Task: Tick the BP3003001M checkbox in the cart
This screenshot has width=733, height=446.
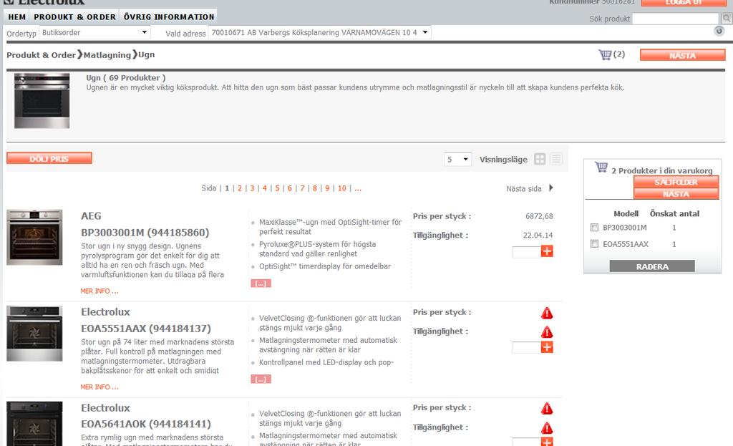Action: pyautogui.click(x=594, y=227)
